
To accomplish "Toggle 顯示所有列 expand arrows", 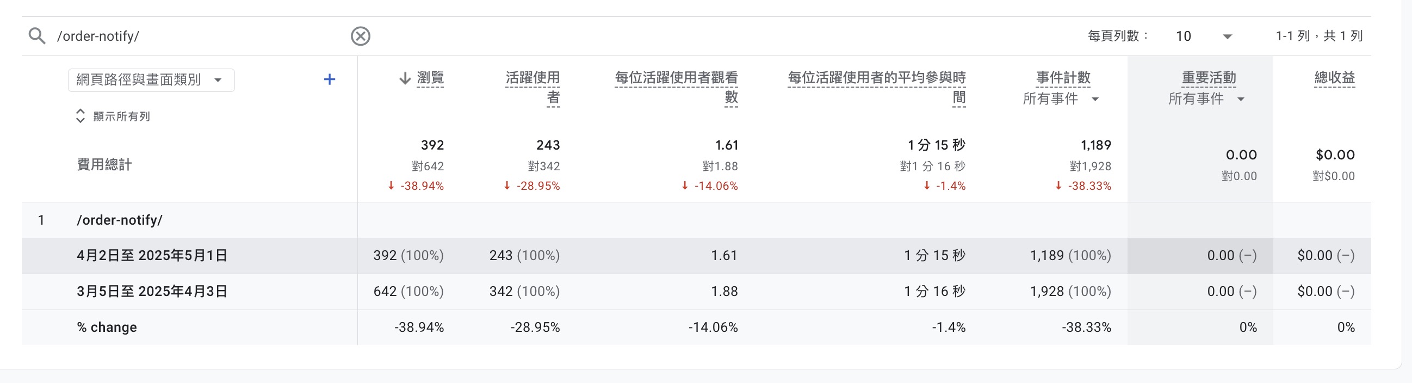I will point(80,116).
